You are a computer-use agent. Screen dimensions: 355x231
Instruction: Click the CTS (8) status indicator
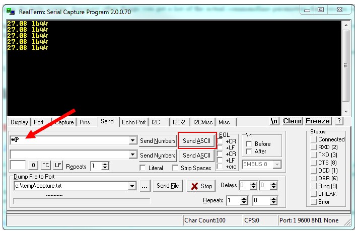coord(313,163)
